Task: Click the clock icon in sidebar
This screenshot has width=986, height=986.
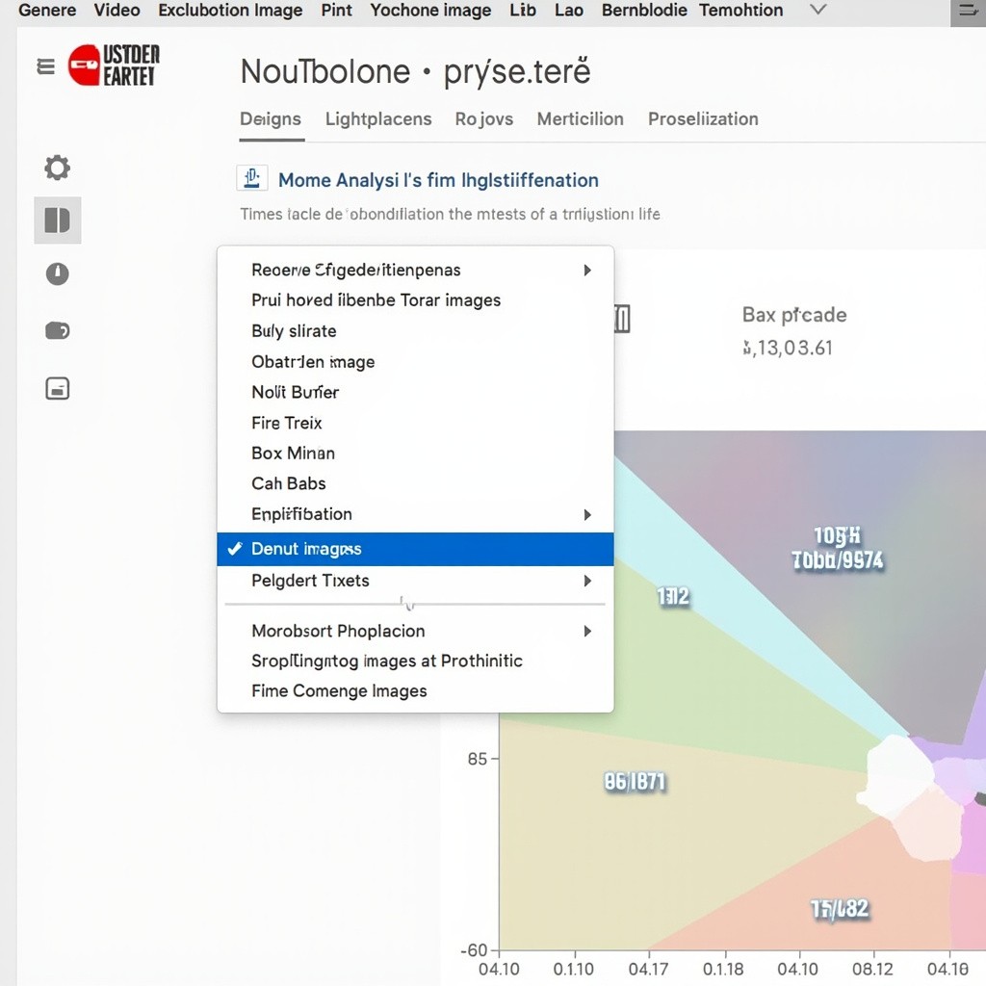Action: 58,274
